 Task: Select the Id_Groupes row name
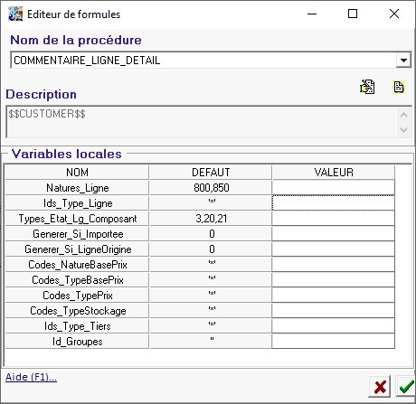coord(77,342)
